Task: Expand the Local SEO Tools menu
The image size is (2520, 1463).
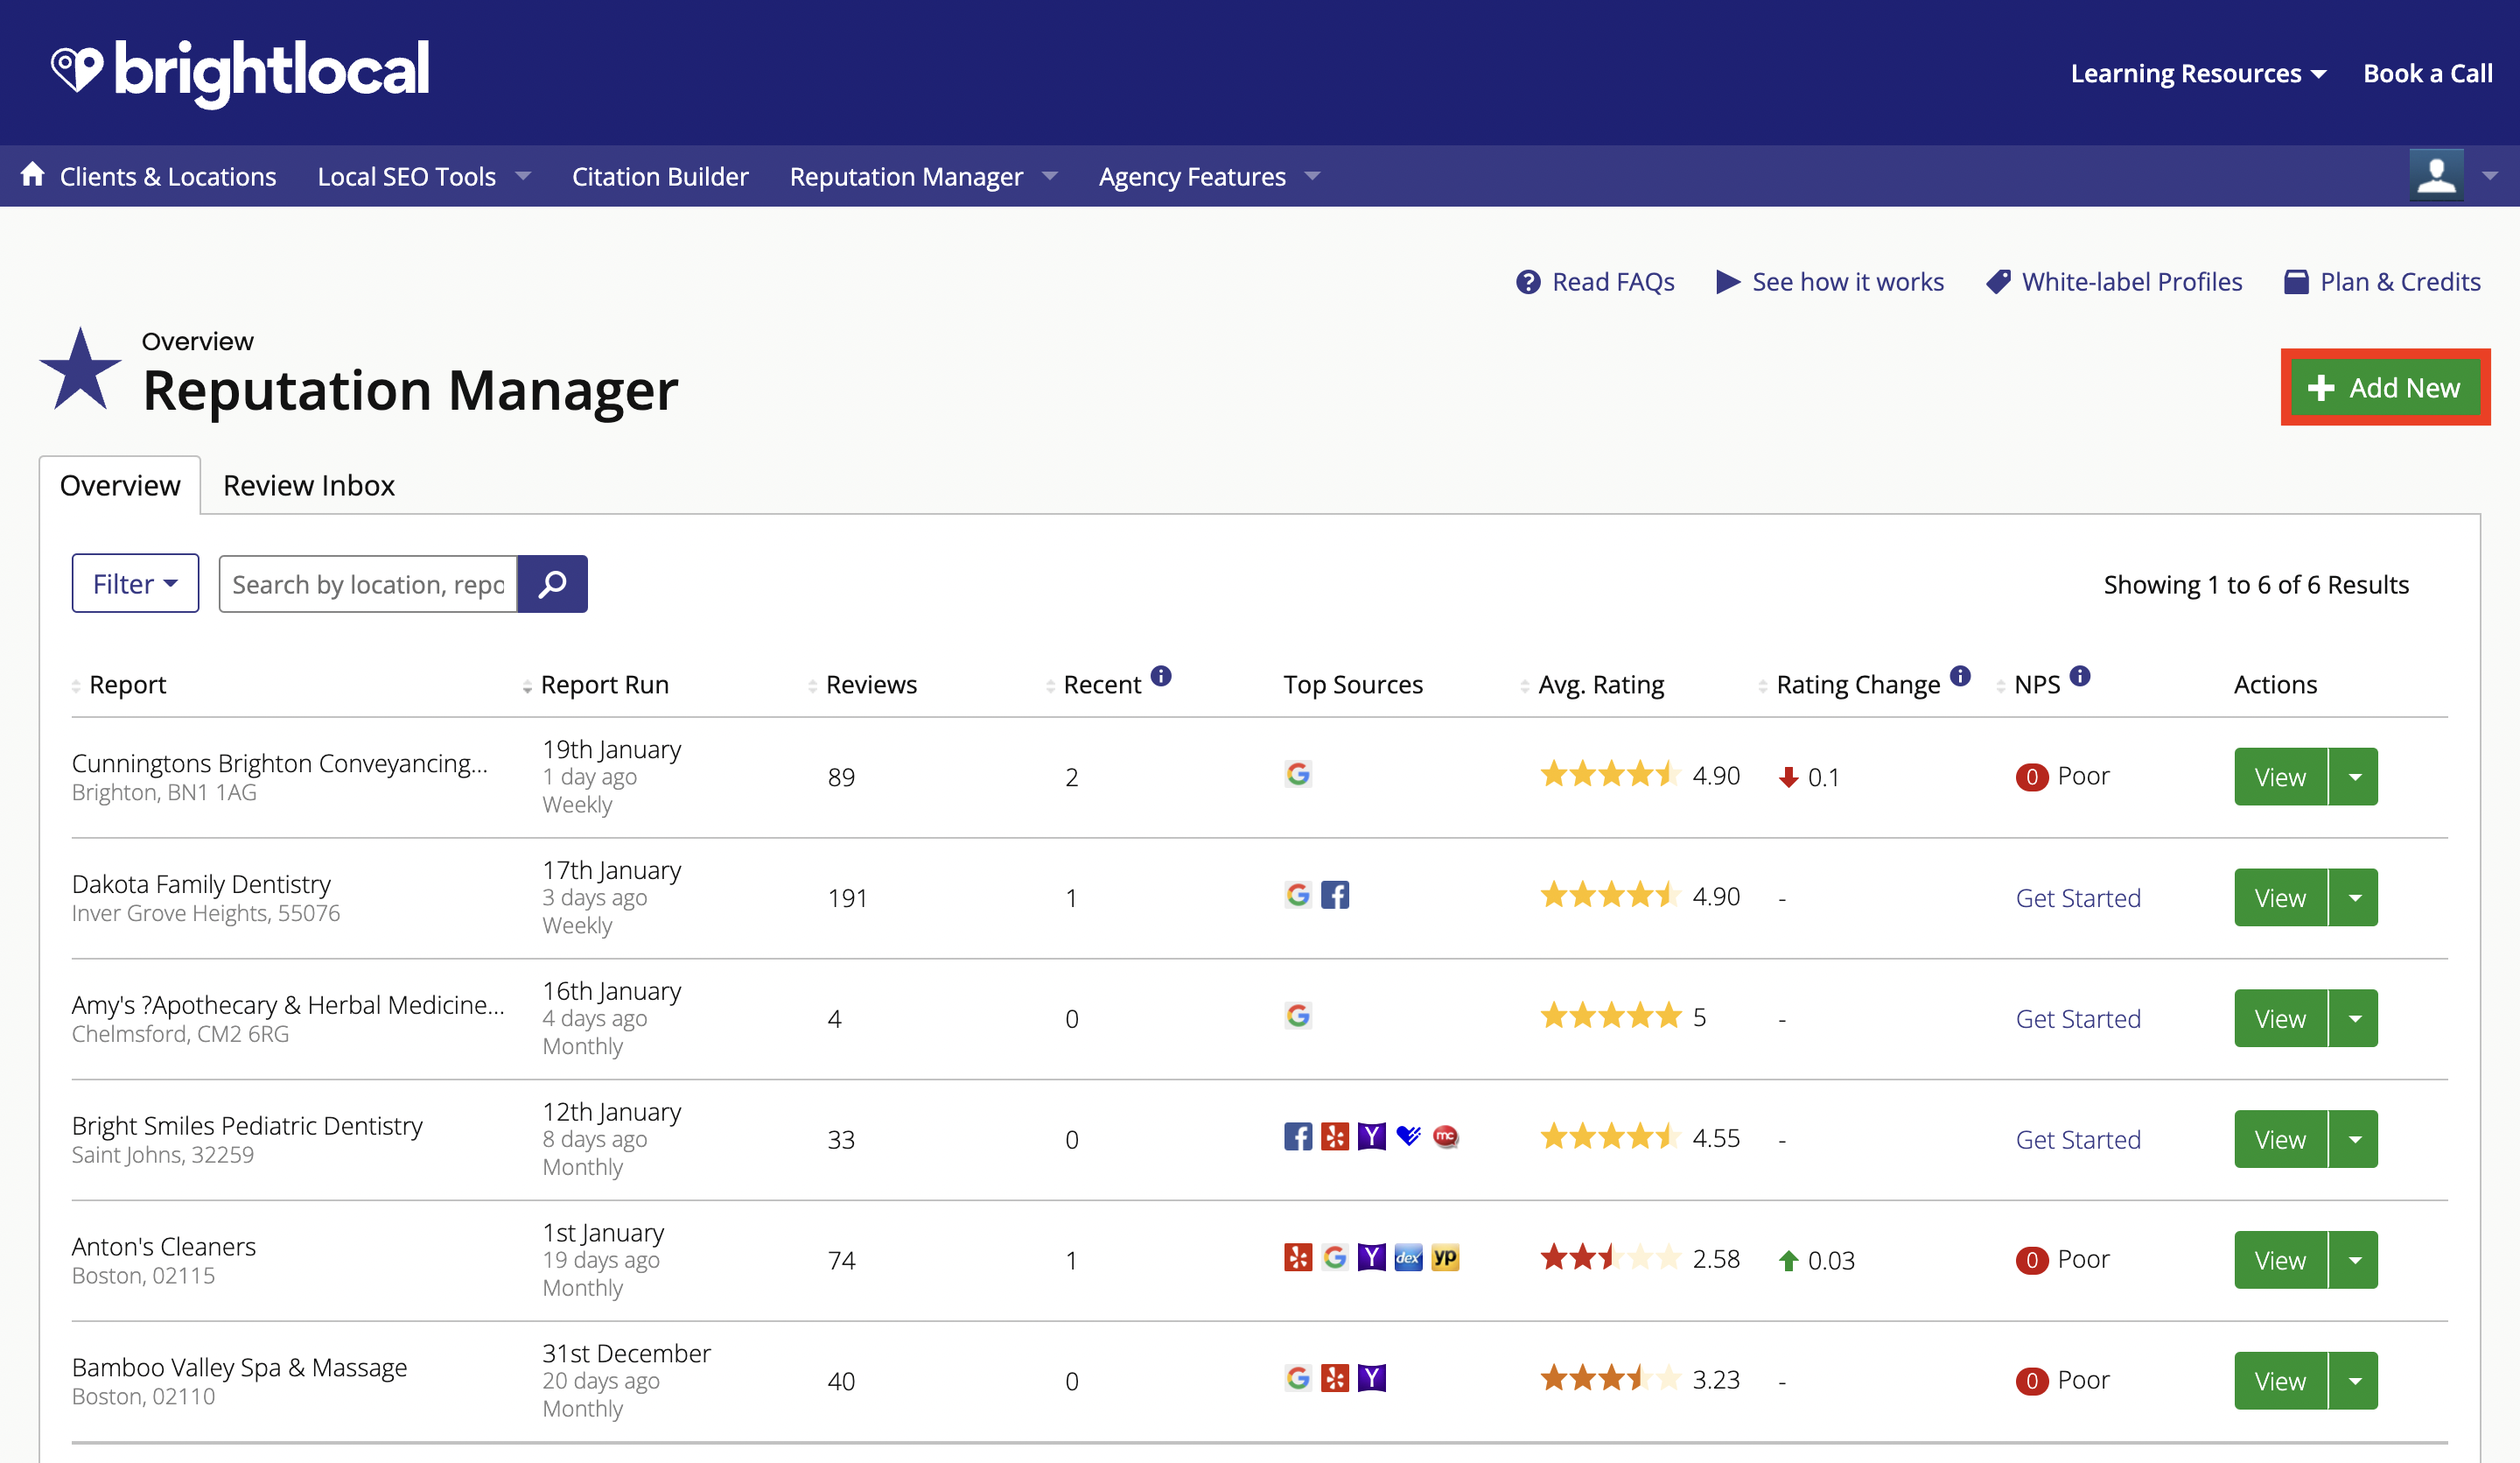Action: click(x=423, y=176)
